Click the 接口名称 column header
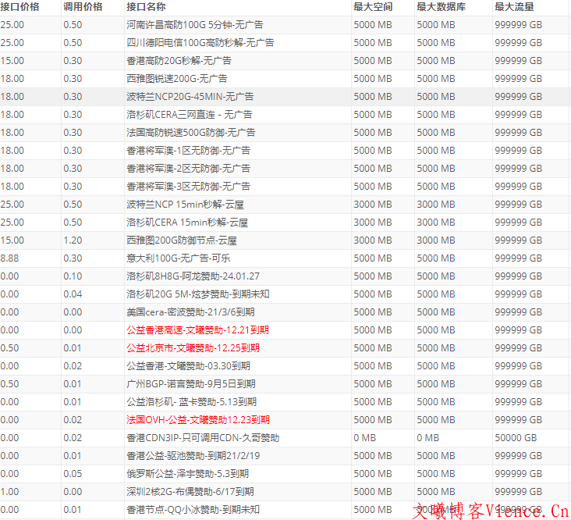The image size is (571, 520). [x=146, y=6]
